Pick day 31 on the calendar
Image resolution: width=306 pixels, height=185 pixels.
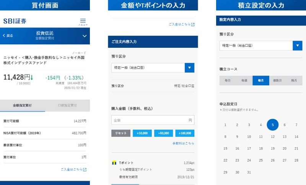[x=249, y=172]
